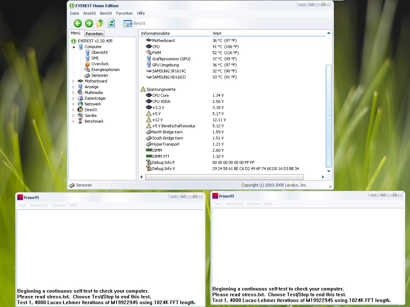
Task: Click the Spannungswerte warning icon
Action: click(x=143, y=89)
